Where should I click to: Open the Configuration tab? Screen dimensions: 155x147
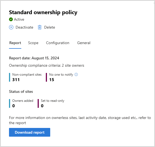[x=58, y=43]
